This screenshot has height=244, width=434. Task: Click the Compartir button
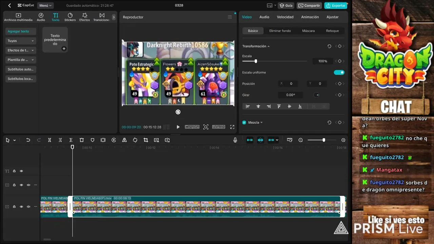click(309, 5)
